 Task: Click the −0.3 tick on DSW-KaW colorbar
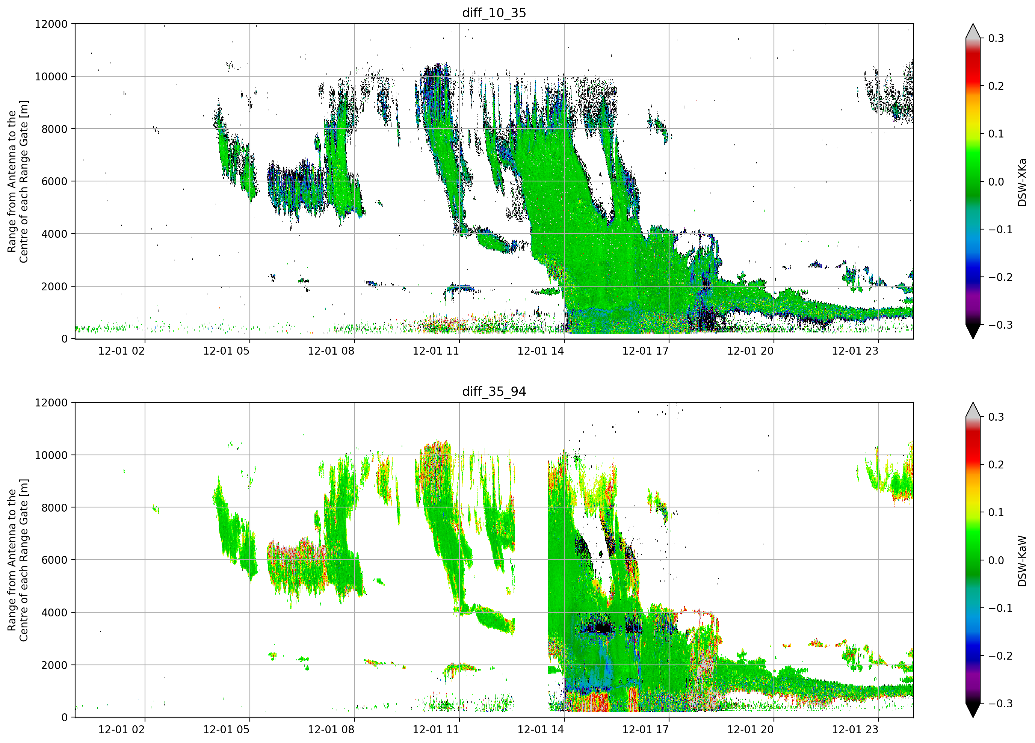coord(1000,704)
